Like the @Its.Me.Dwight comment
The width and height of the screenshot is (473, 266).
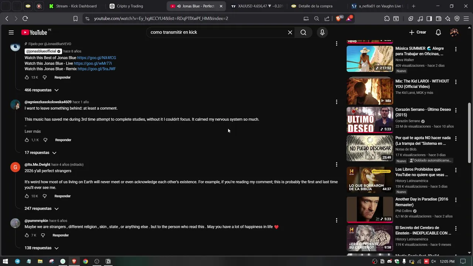point(27,196)
